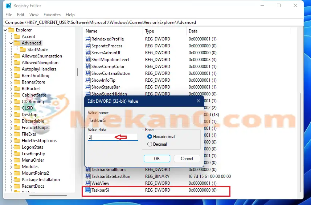Select the LogonStats key
This screenshot has width=311, height=205.
tap(32, 147)
